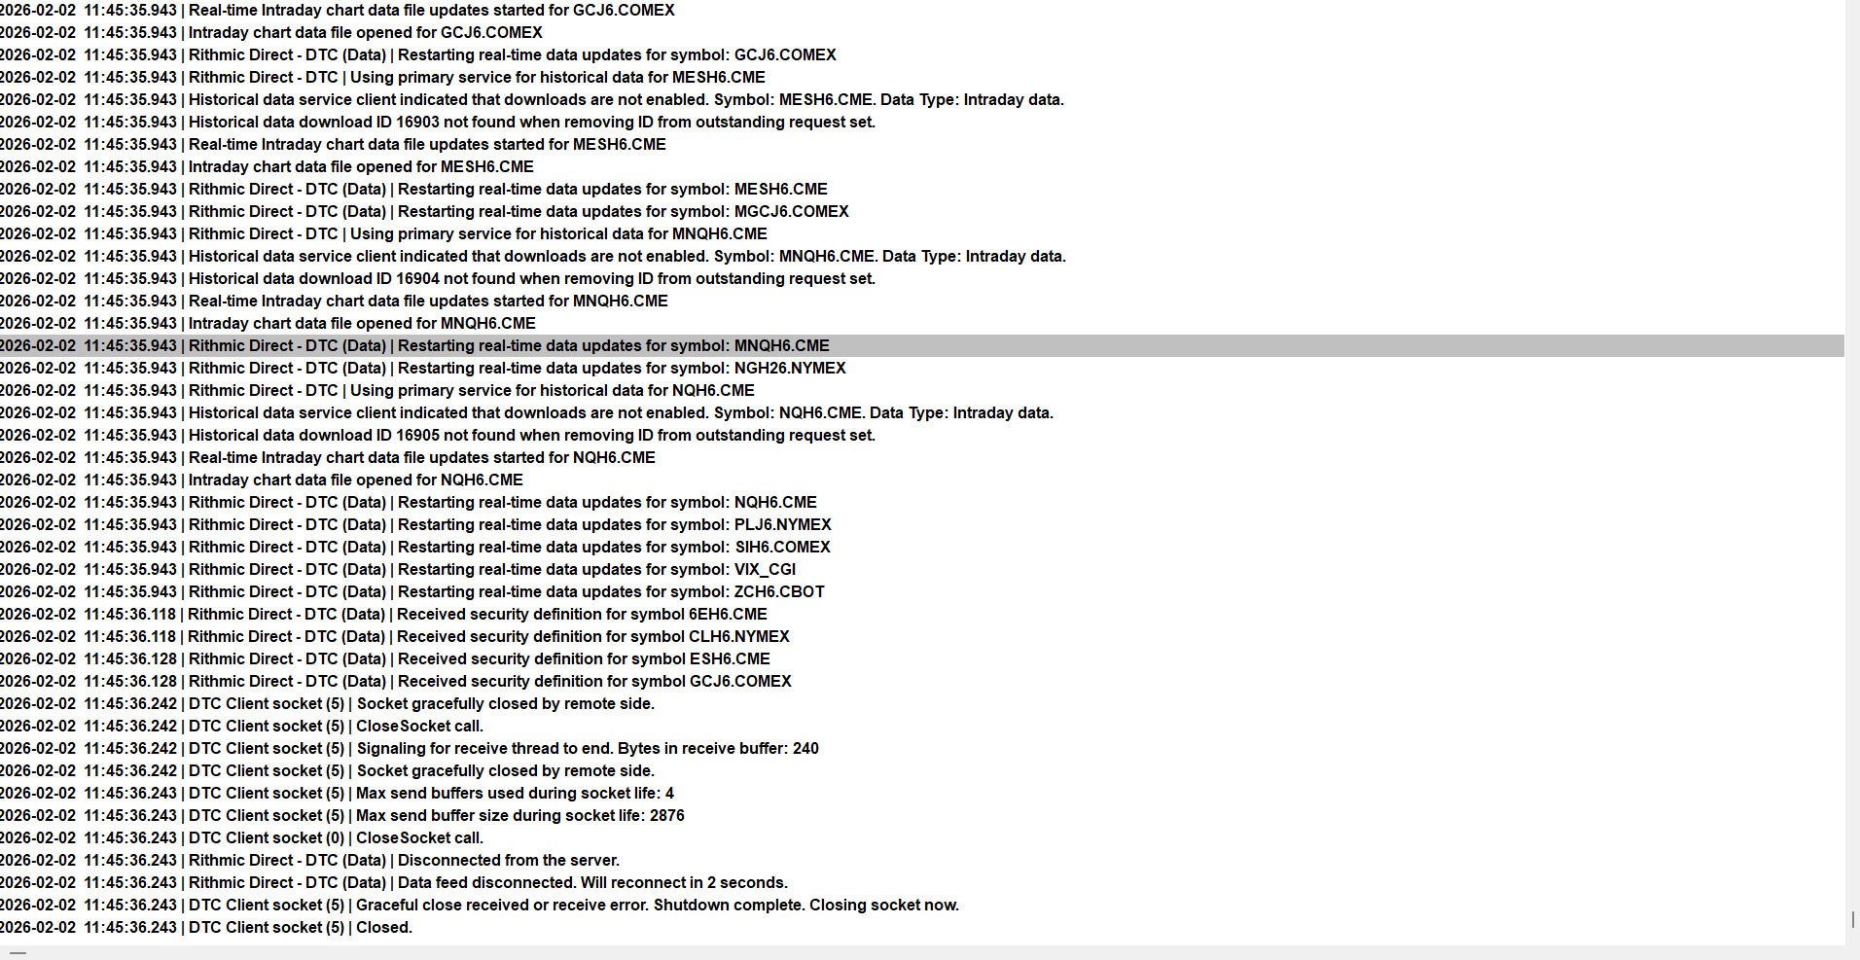Click the vertical scrollbar thumb at right edge
The width and height of the screenshot is (1860, 960).
1853,919
